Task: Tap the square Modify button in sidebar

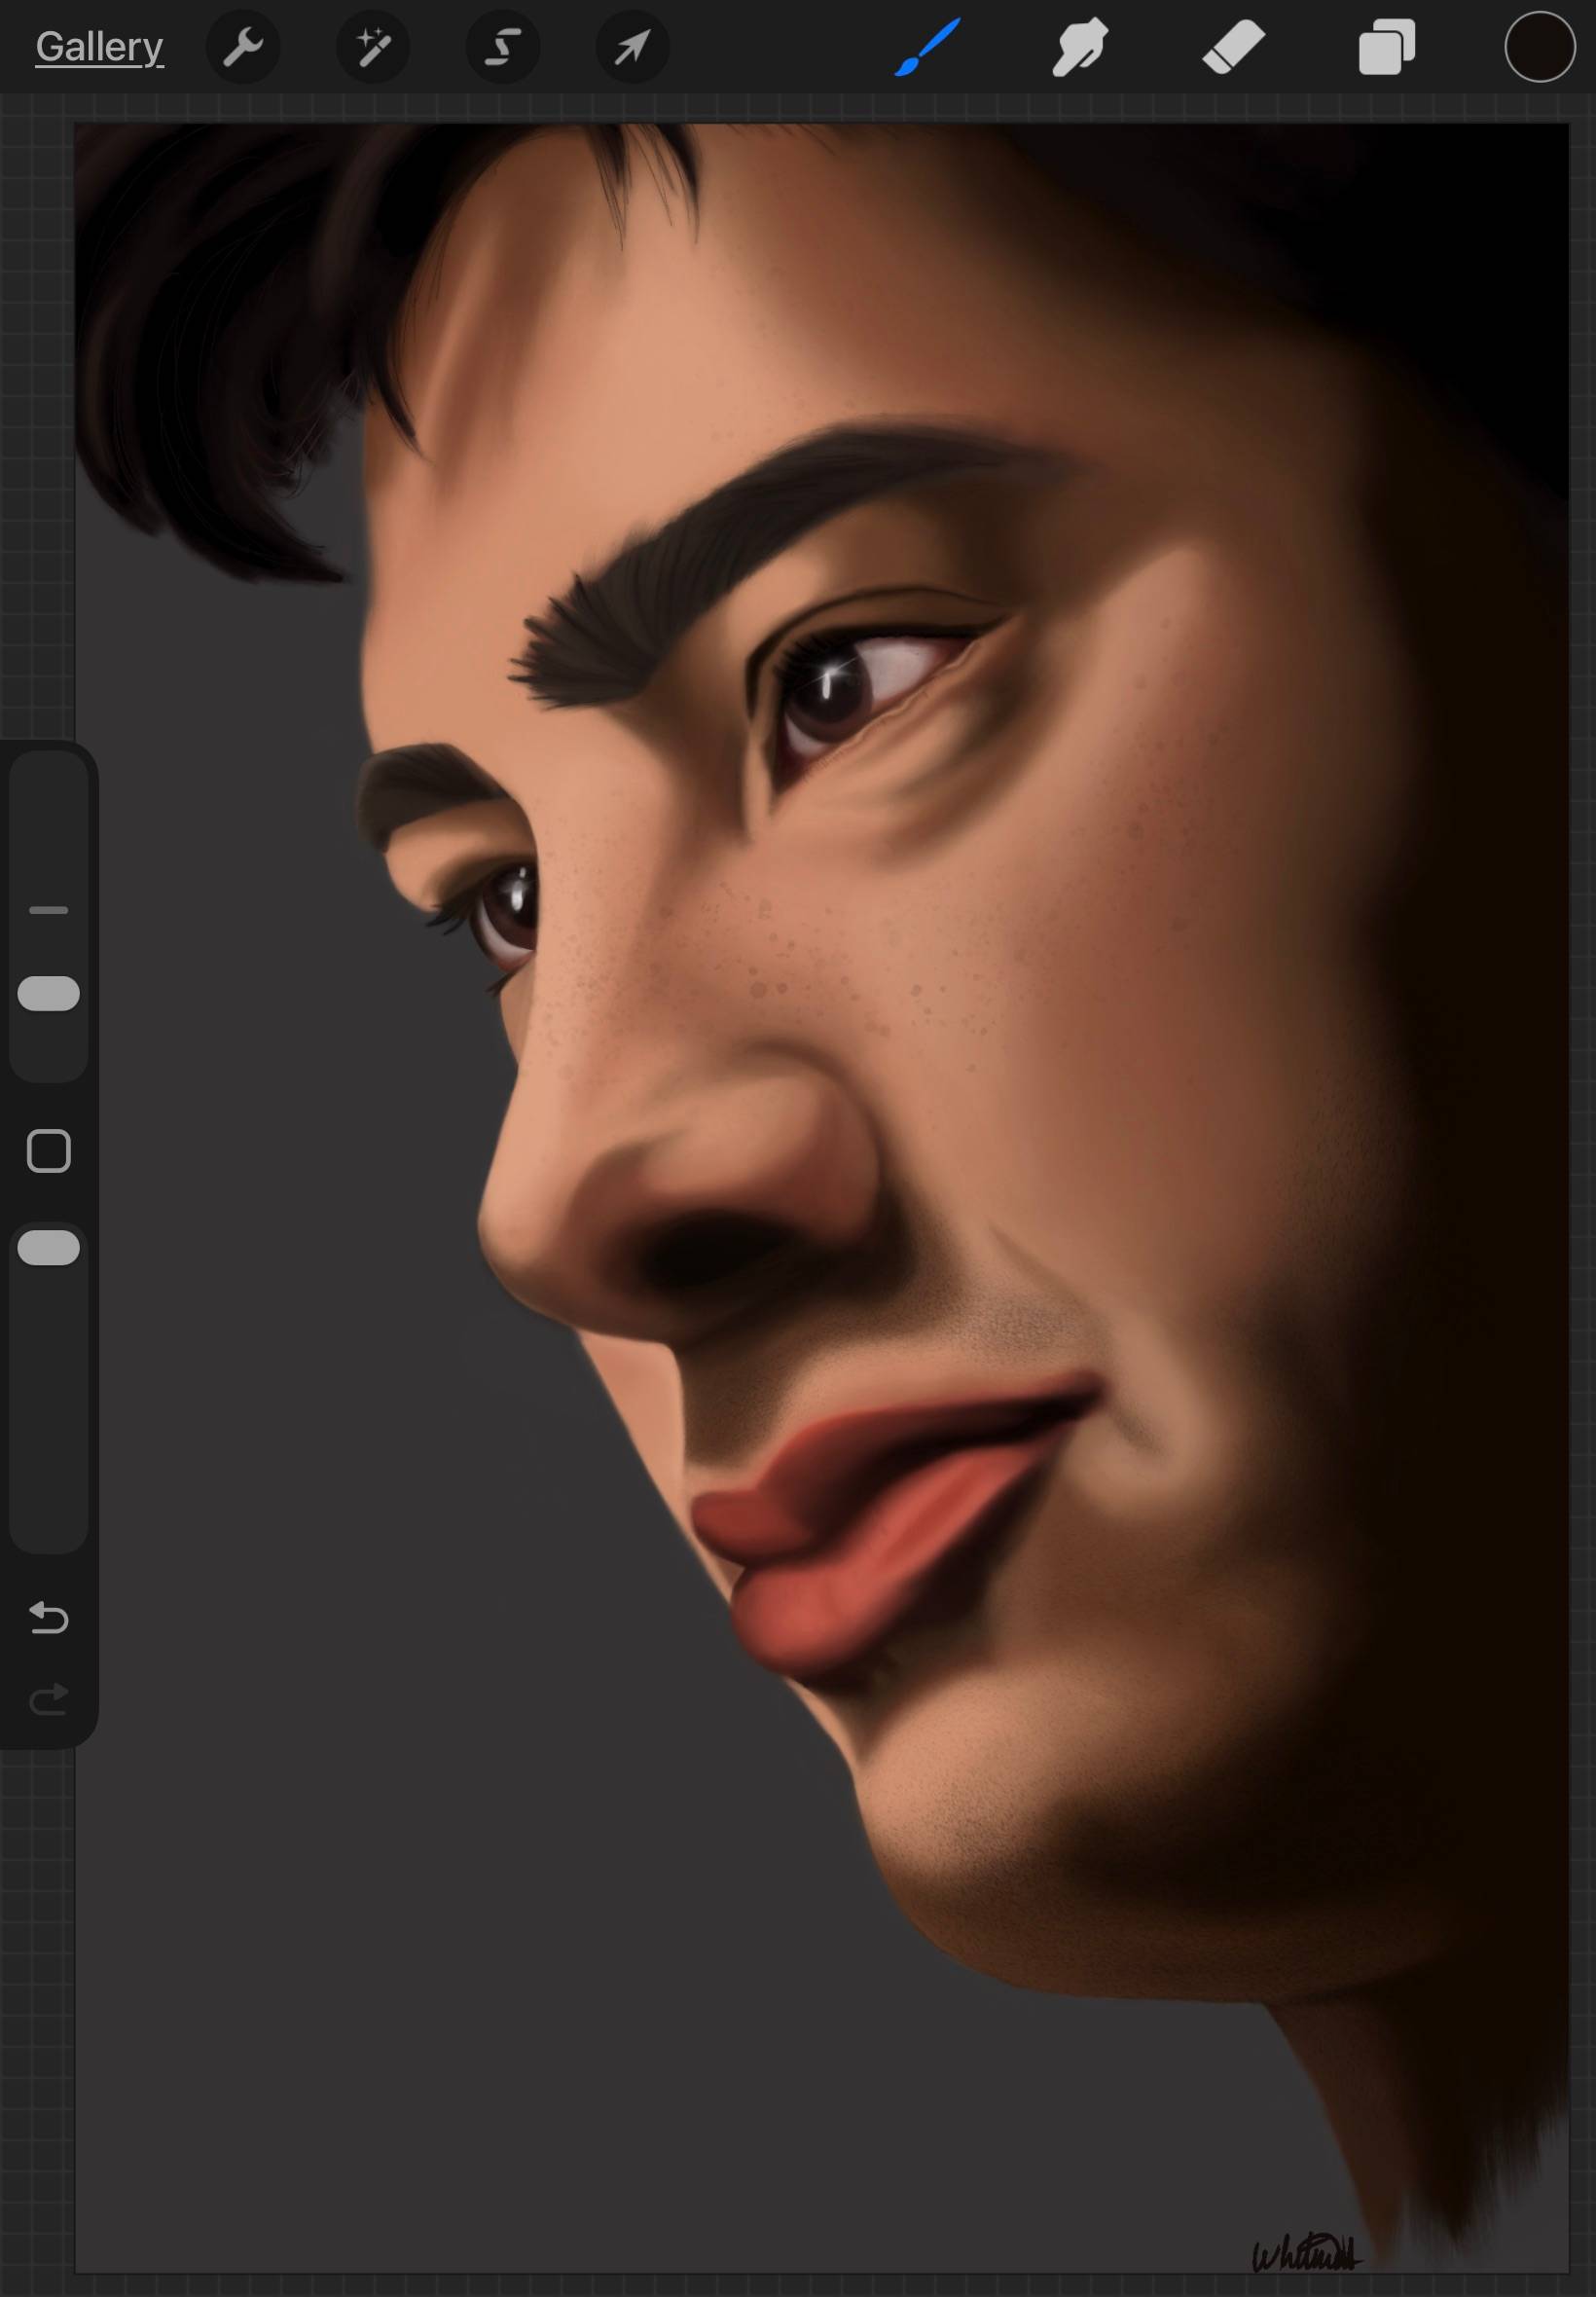Action: pyautogui.click(x=49, y=1151)
